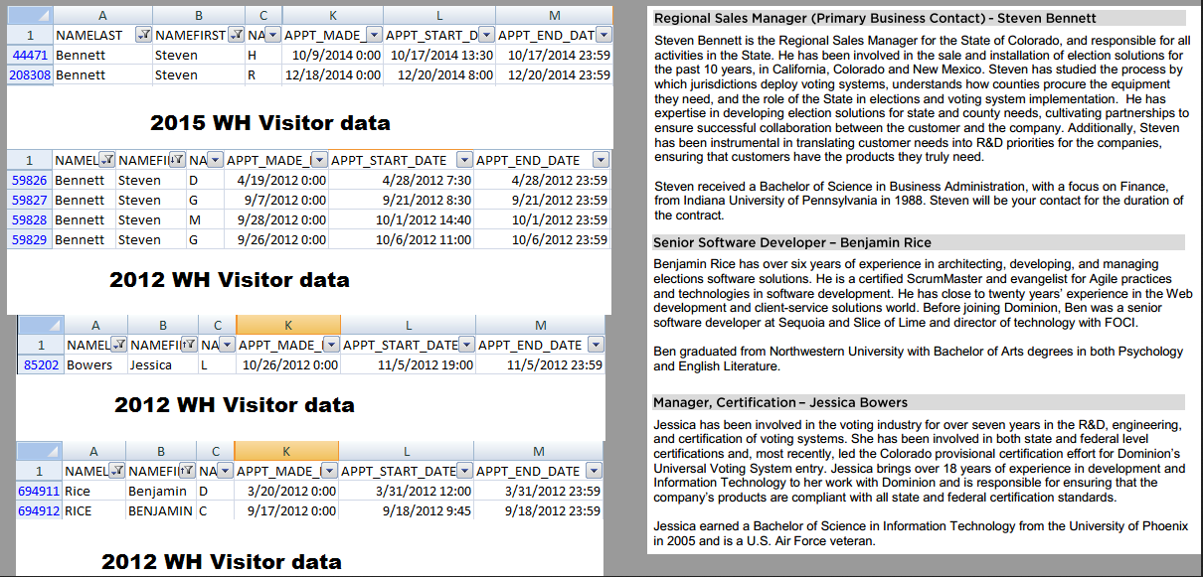The width and height of the screenshot is (1203, 577).
Task: Open APPT_MADE_ dropdown in the Rice Benjamin table
Action: point(331,471)
